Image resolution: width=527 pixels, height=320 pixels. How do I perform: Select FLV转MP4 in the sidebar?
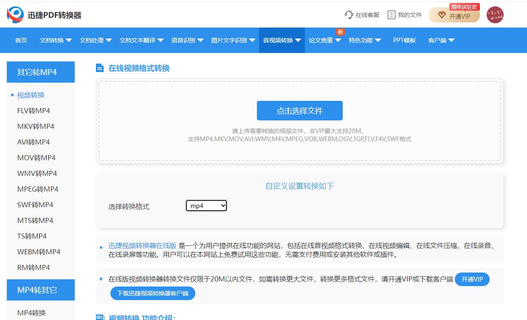34,111
